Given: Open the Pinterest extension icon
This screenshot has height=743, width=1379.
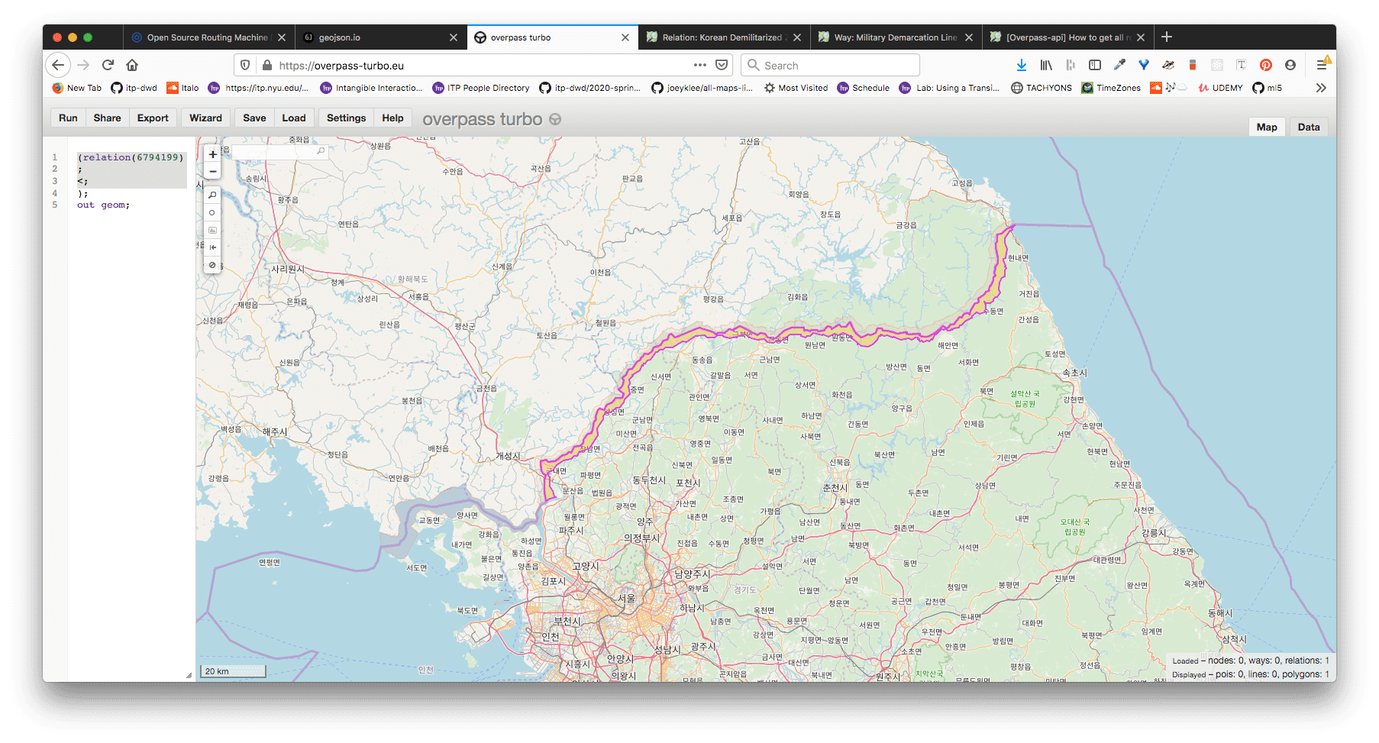Looking at the screenshot, I should click(1265, 66).
